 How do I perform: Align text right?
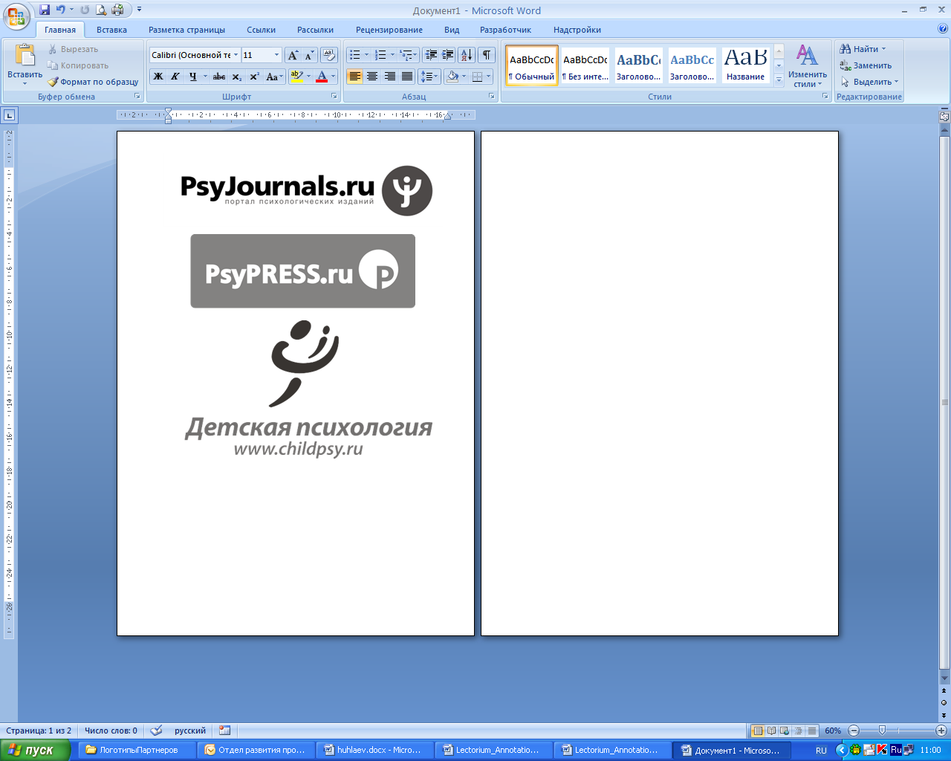pyautogui.click(x=390, y=76)
